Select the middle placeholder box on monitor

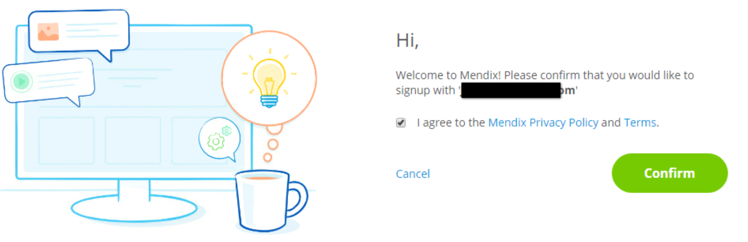(133, 140)
